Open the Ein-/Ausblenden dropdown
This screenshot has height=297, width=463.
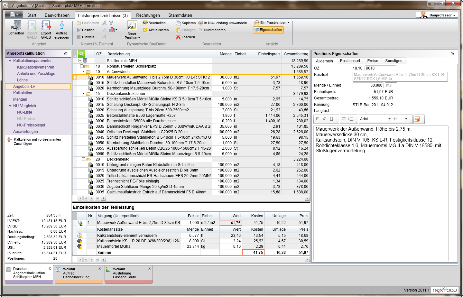[x=272, y=23]
